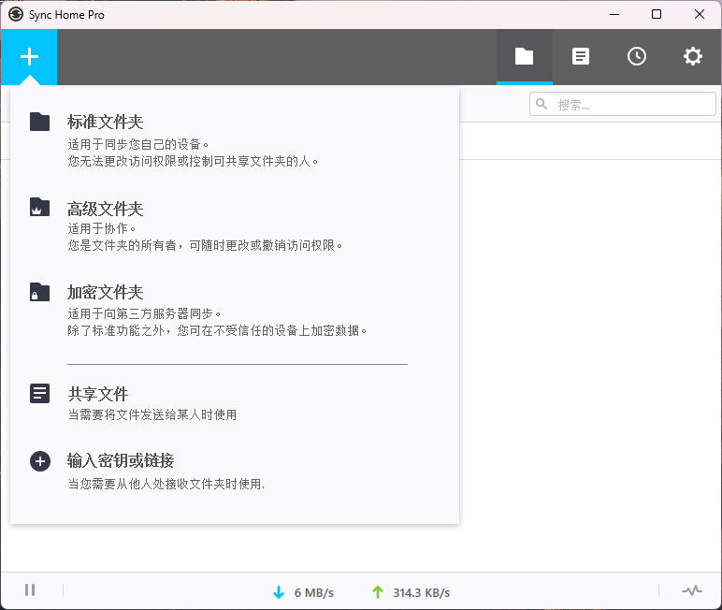
Task: Click the crown advanced folder icon
Action: pos(39,208)
